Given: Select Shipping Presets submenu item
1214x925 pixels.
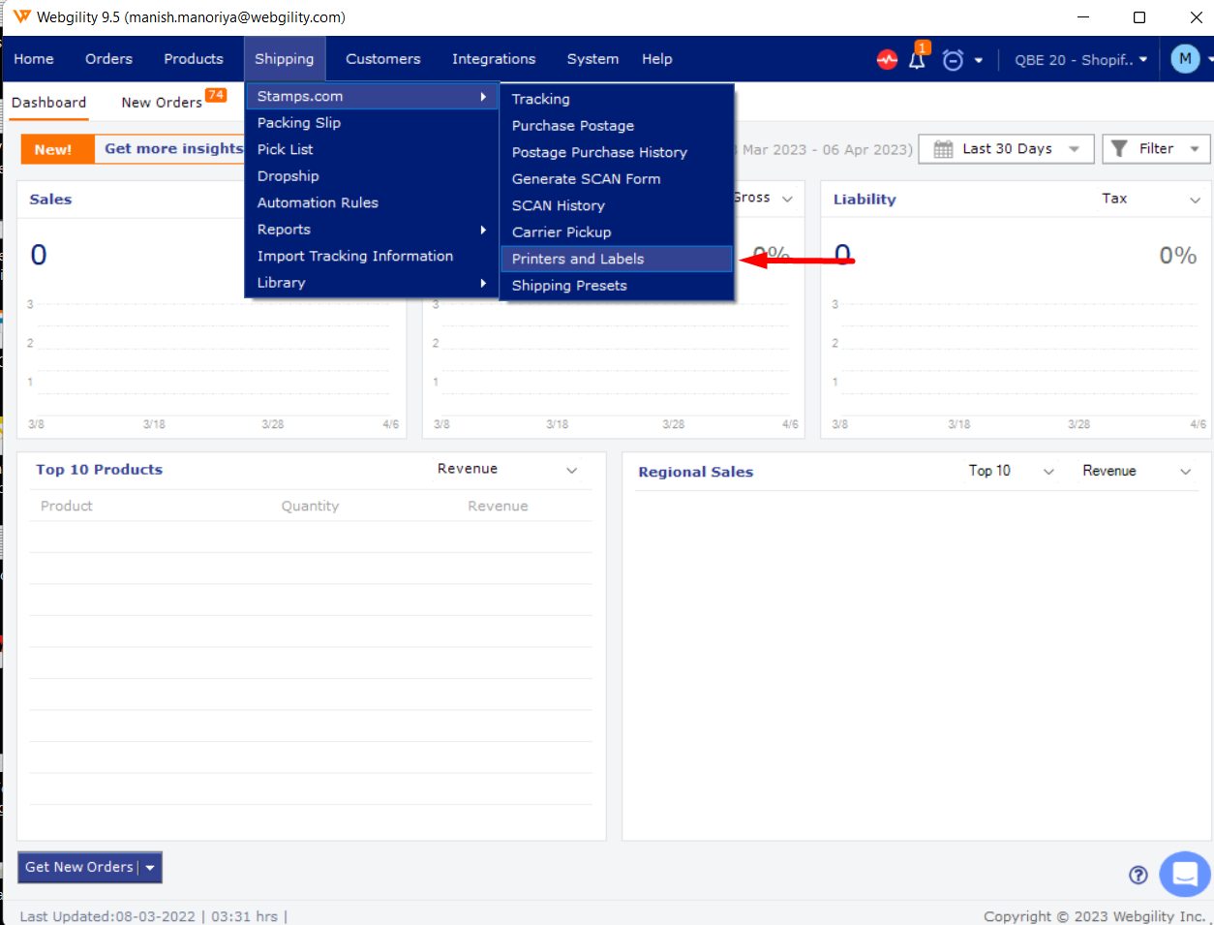Looking at the screenshot, I should (617, 286).
